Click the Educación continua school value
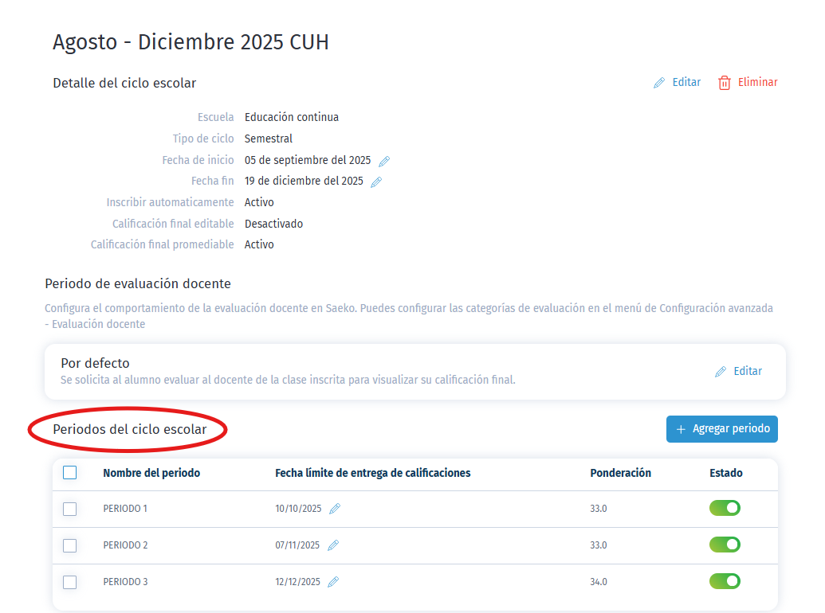The image size is (825, 613). point(292,117)
